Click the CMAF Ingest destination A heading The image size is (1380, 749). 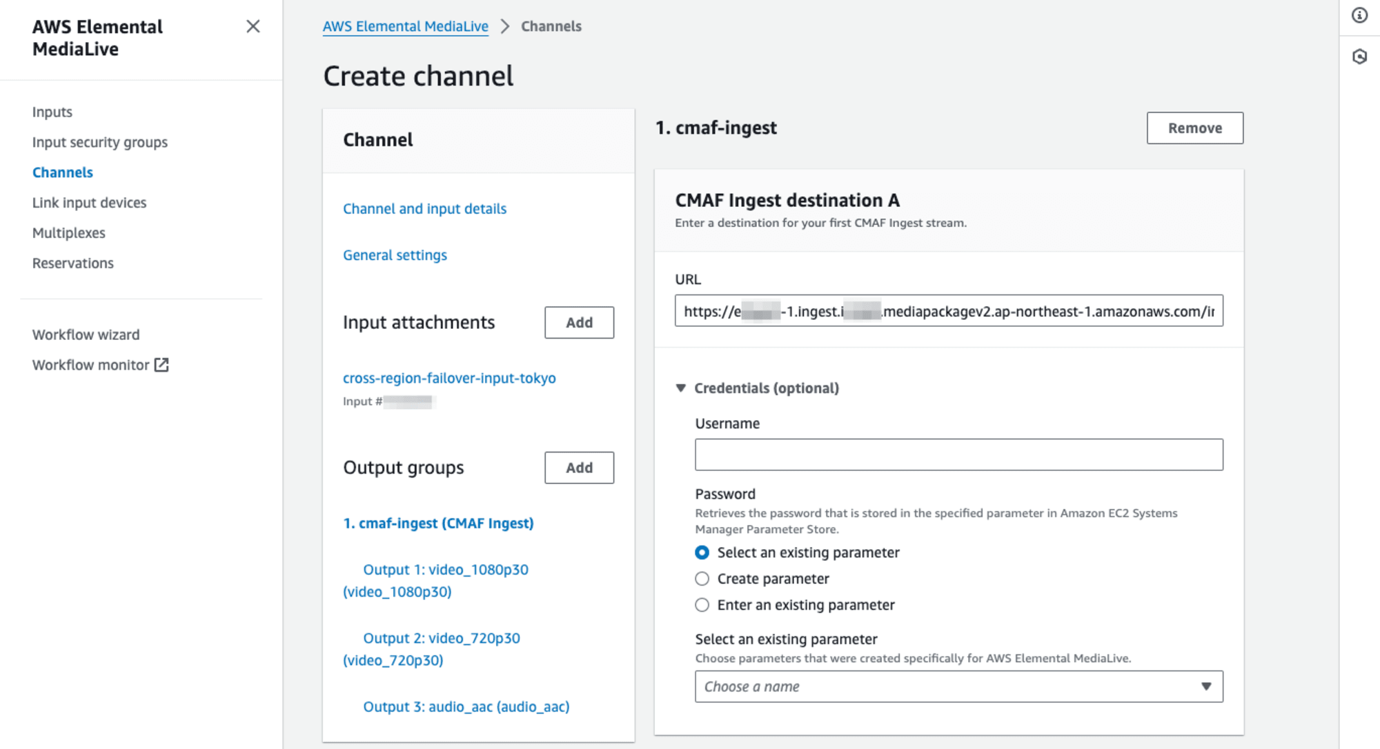[x=787, y=201]
